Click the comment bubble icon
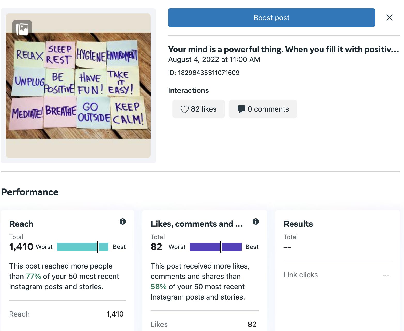Screen dimensions: 404x331 tap(241, 109)
